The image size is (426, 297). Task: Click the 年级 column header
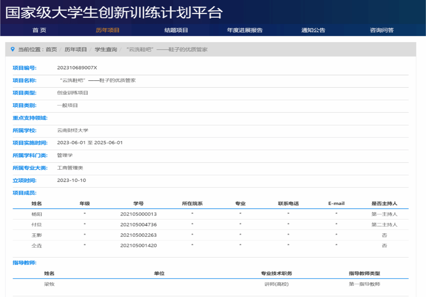(x=85, y=204)
